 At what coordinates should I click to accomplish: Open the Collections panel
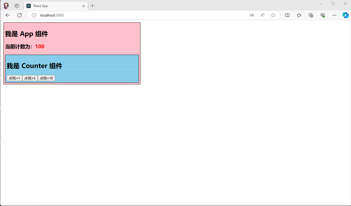pos(311,15)
